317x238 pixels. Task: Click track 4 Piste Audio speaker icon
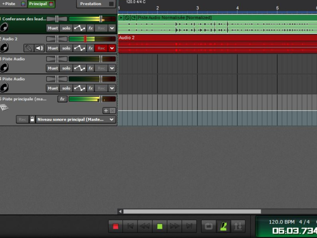[x=4, y=88]
